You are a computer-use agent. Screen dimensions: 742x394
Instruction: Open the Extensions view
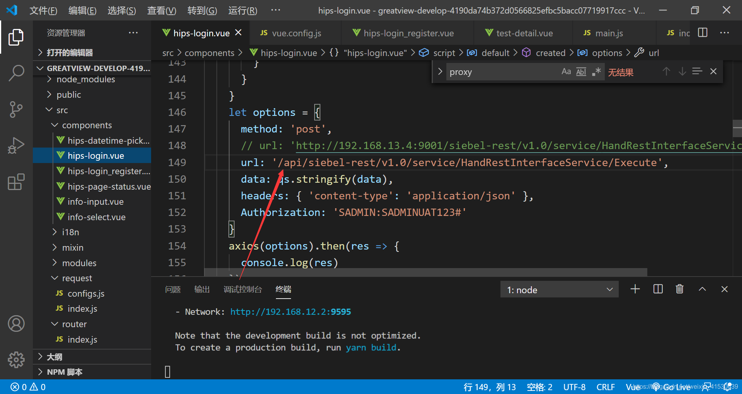16,182
